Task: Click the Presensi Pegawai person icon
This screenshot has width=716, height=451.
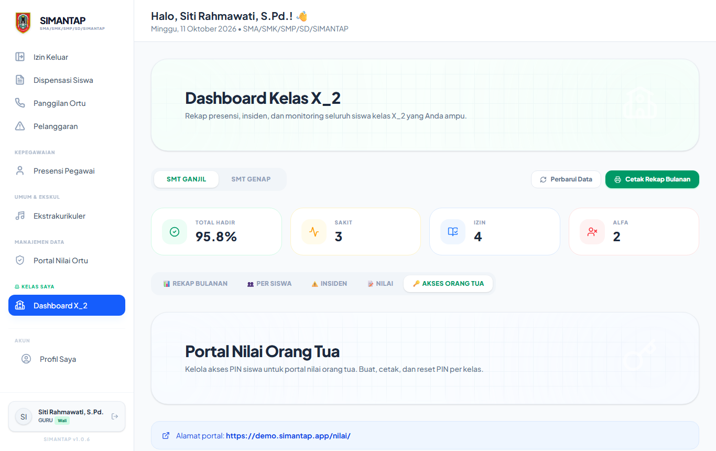Action: coord(20,170)
